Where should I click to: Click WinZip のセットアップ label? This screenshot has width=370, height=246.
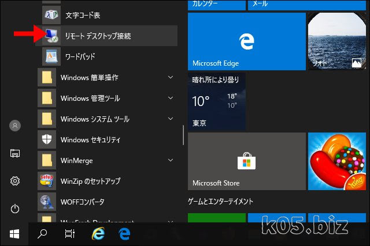coord(90,181)
